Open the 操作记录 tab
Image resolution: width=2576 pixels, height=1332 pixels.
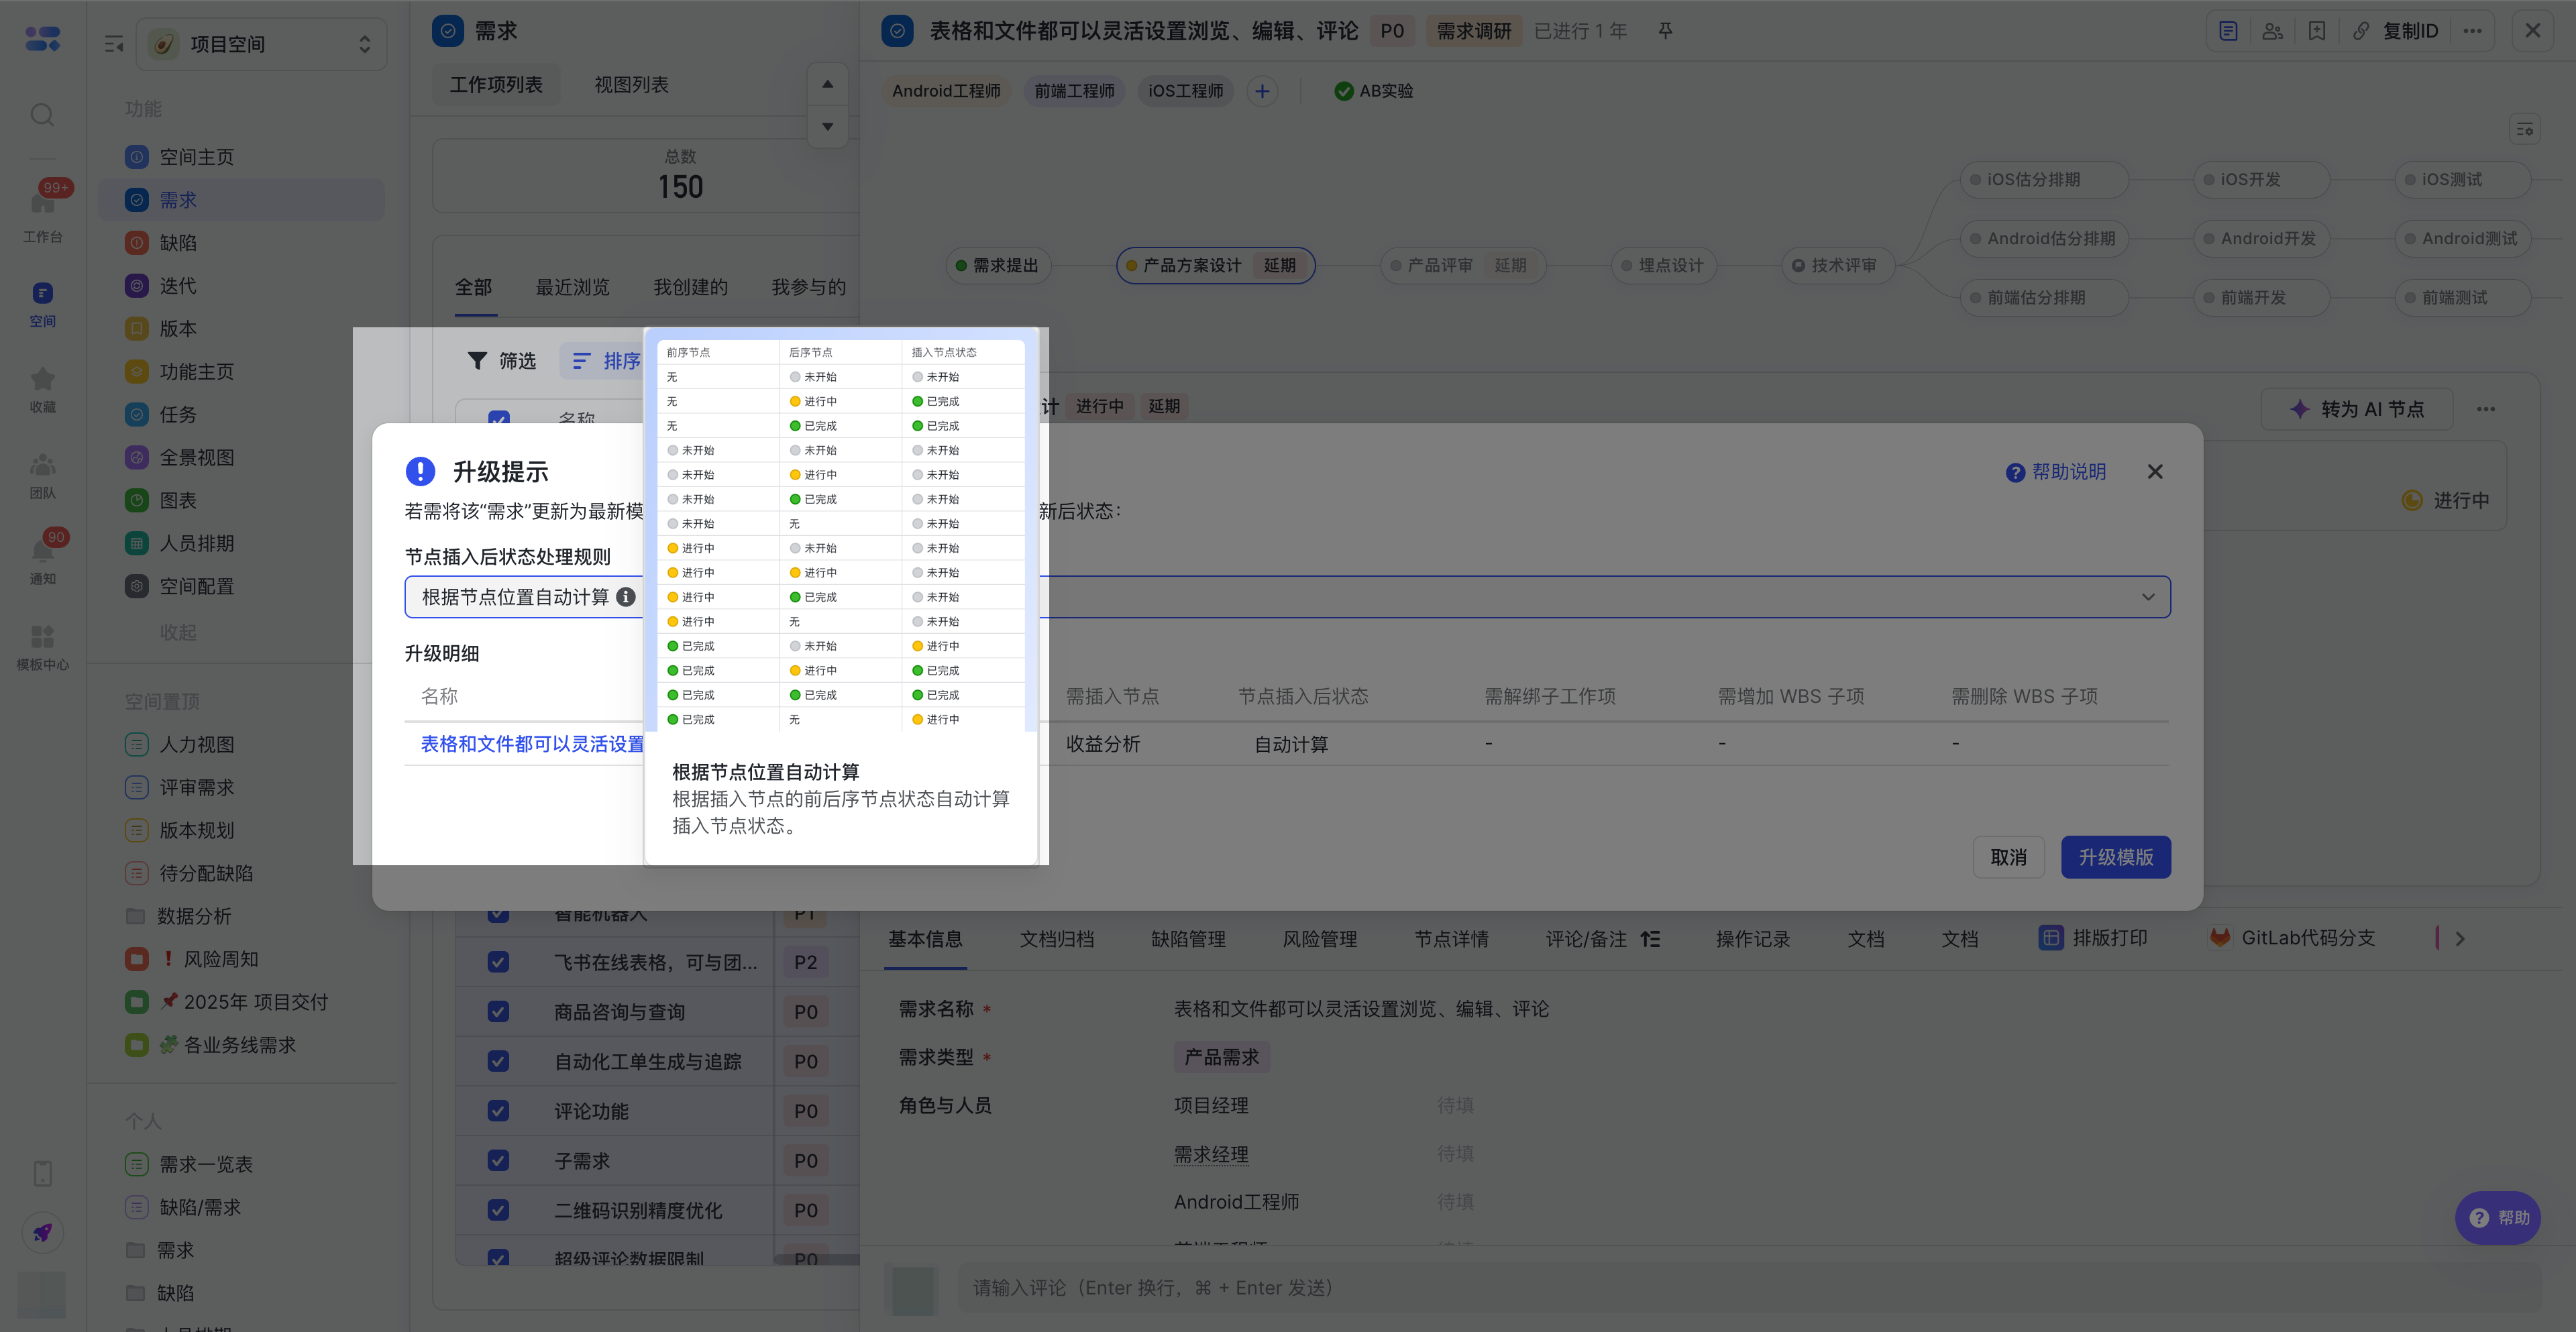tap(1753, 939)
